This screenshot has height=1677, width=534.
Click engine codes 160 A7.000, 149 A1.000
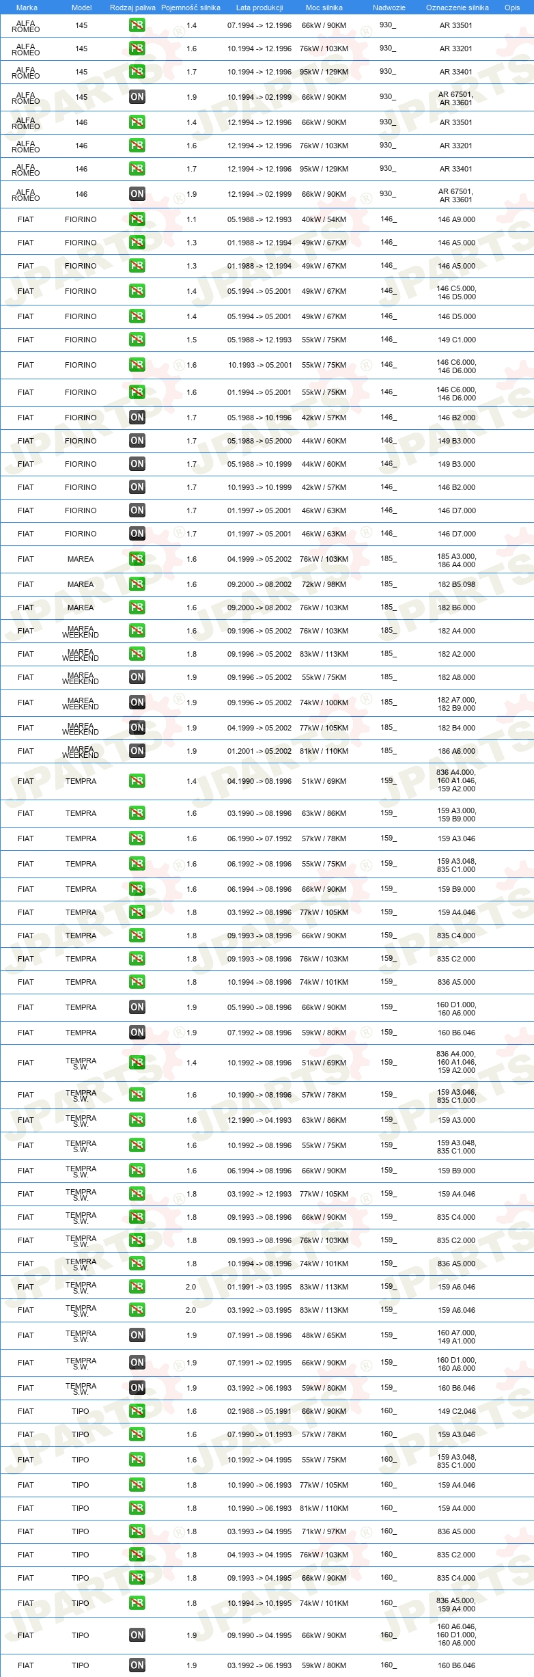click(456, 1337)
